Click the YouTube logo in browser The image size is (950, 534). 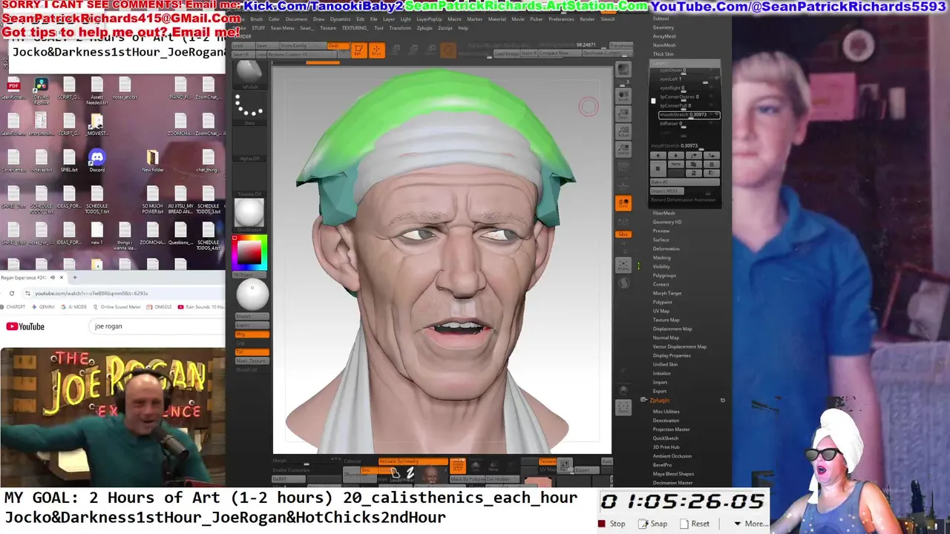tap(26, 326)
